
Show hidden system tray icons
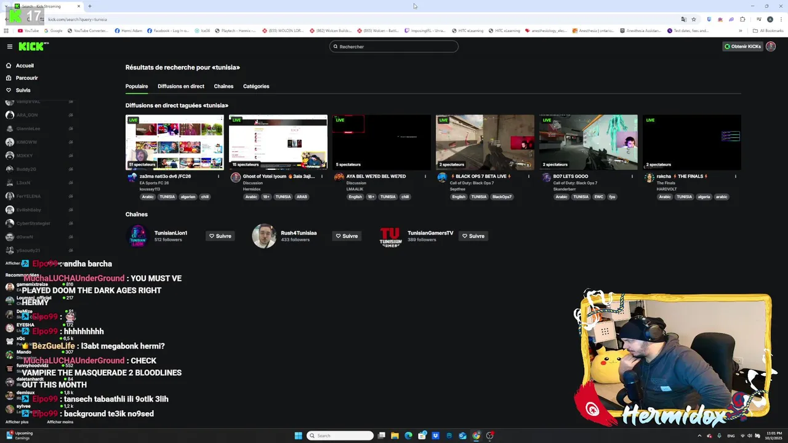coord(699,436)
